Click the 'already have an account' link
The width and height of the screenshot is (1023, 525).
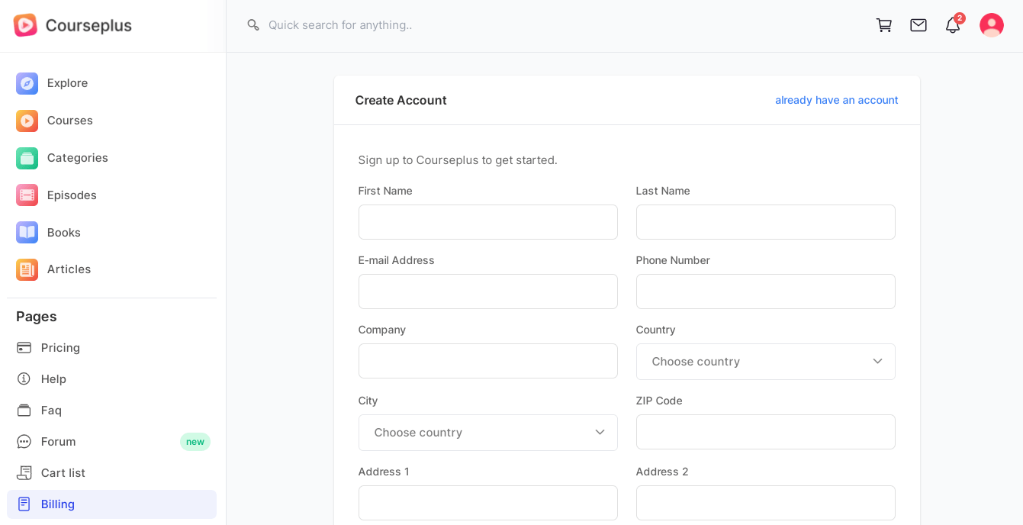click(836, 100)
